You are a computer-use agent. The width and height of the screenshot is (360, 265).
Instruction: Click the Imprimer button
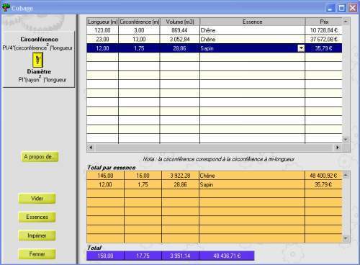coord(37,235)
